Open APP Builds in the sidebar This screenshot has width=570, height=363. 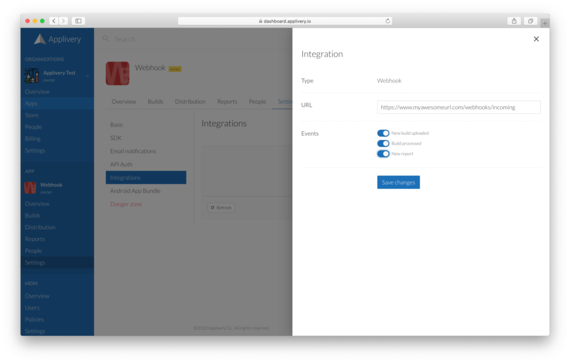[57, 215]
